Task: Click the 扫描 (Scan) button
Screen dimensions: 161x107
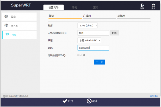Action: point(114,33)
